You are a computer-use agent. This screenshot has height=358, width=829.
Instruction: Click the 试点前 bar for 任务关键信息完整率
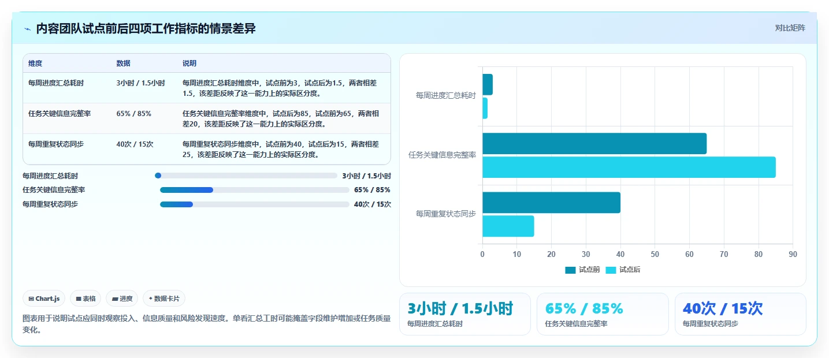[x=594, y=143]
